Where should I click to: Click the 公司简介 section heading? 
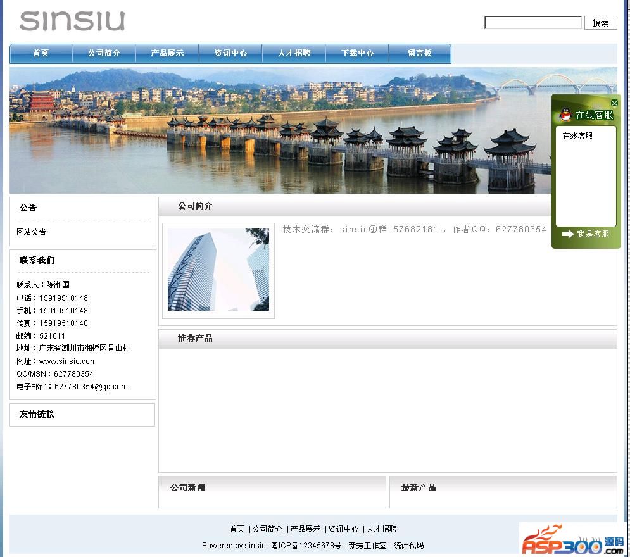point(195,206)
